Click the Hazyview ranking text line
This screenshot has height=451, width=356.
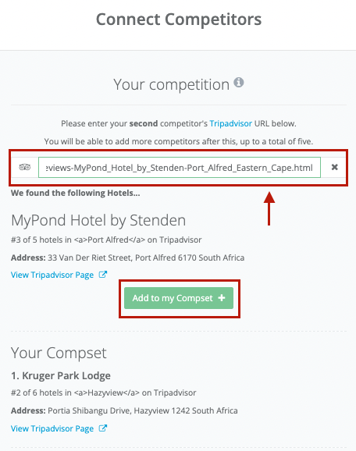coord(104,393)
